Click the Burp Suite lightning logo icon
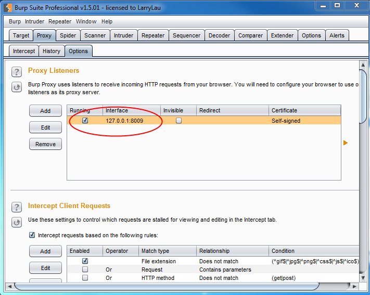 coord(8,8)
